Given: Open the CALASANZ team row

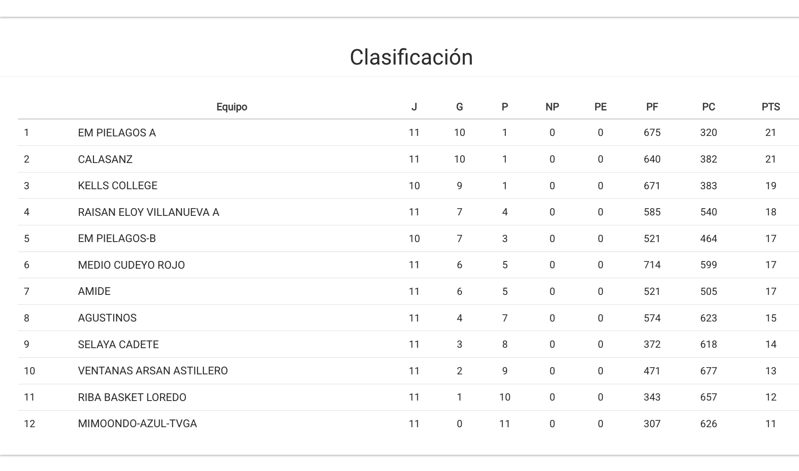Looking at the screenshot, I should pyautogui.click(x=105, y=159).
